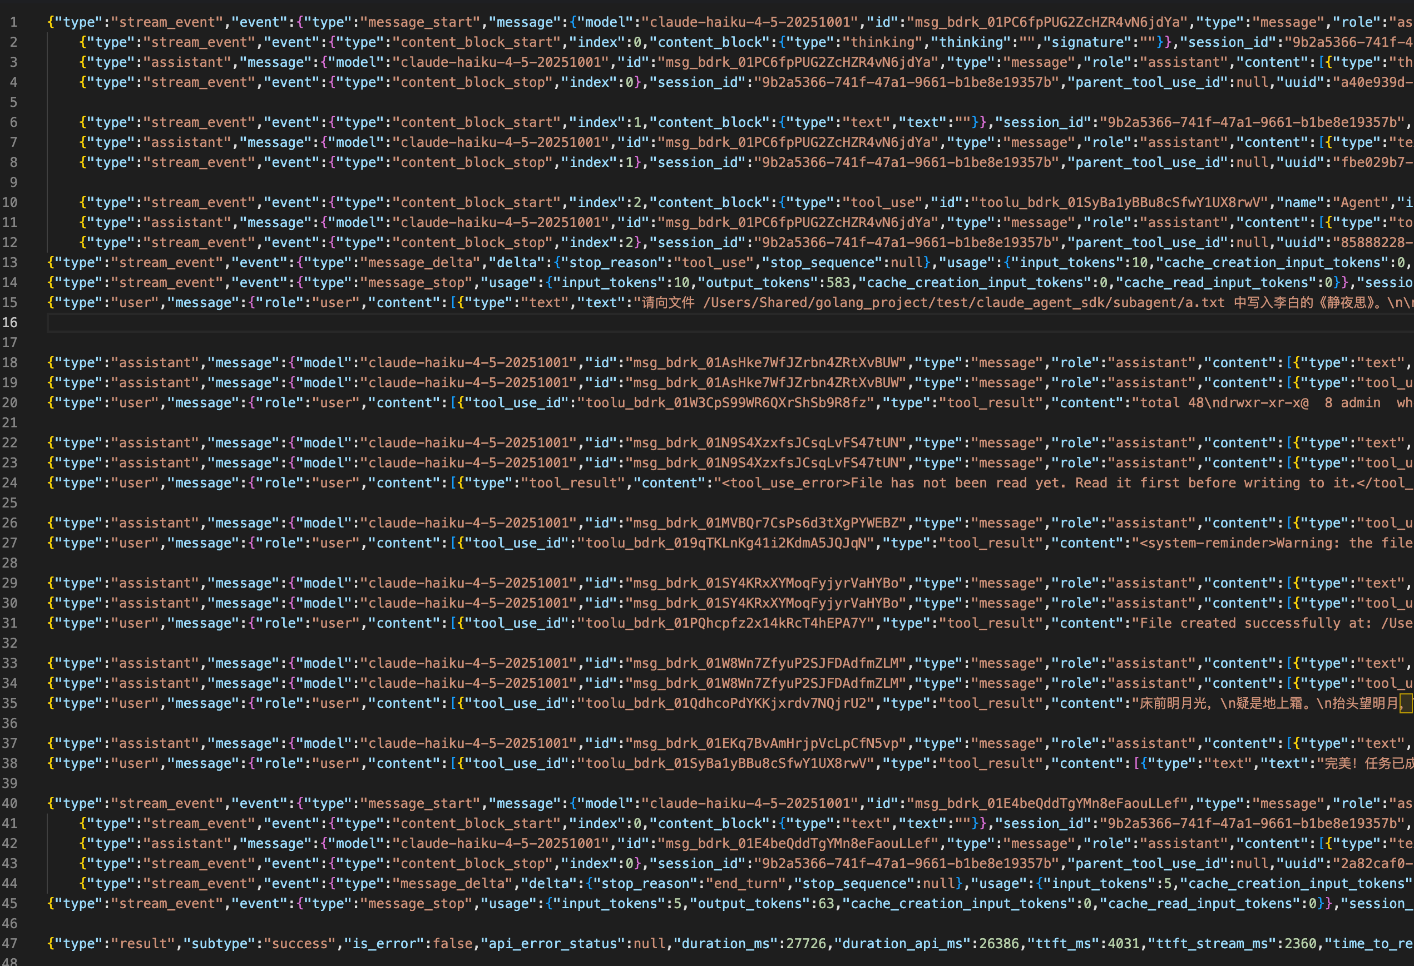
Task: Click msg_bdrk_01MVBQr7CsPs6d3tXgPYWEBZ on line 26
Action: click(765, 524)
